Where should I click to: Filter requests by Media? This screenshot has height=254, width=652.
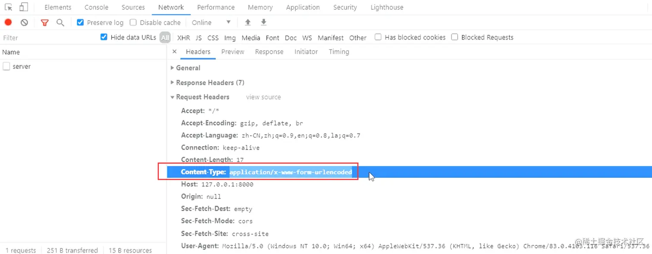pos(251,38)
